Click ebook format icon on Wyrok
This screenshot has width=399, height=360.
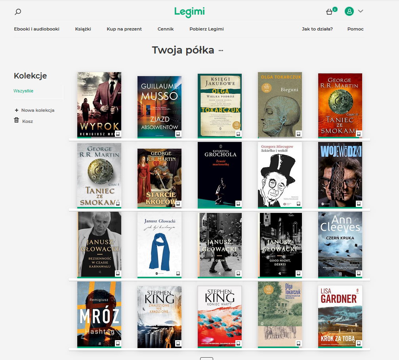pyautogui.click(x=118, y=134)
